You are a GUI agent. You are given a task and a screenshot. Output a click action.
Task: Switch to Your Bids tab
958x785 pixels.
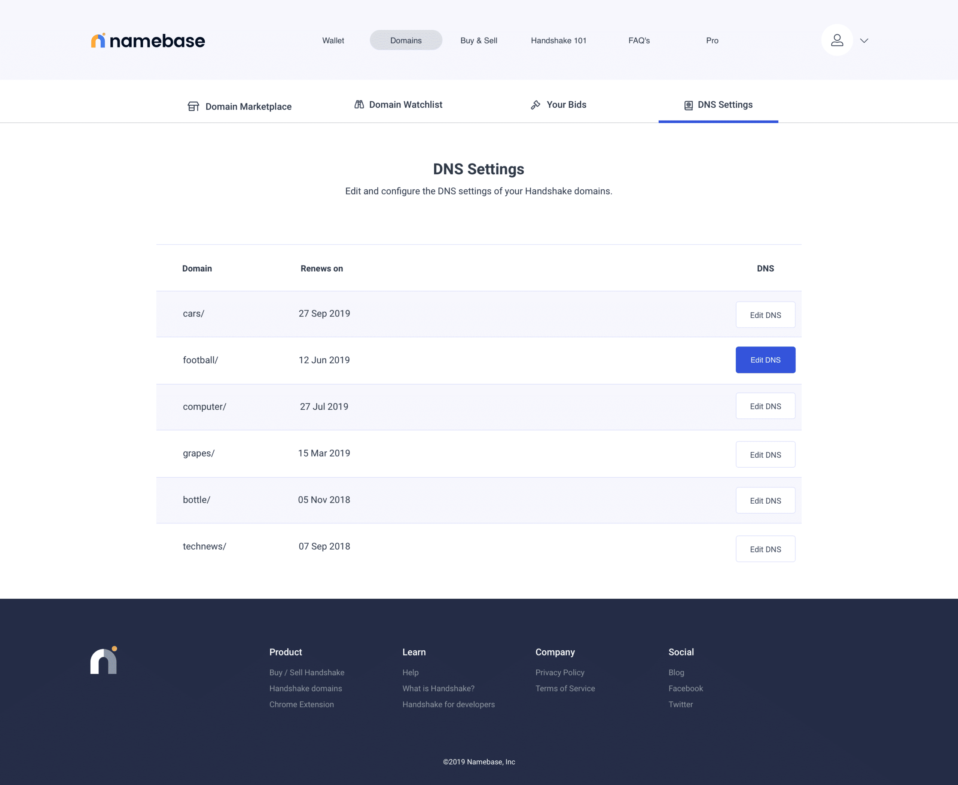pyautogui.click(x=558, y=104)
